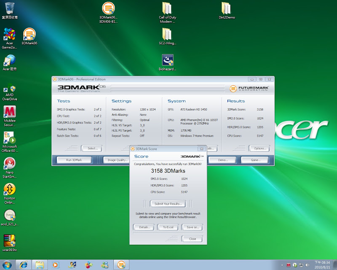Open the SC2-Wing folder
This screenshot has width=337, height=270.
click(x=167, y=36)
